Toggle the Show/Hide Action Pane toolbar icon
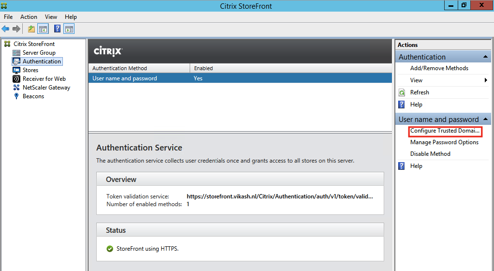 (x=69, y=29)
